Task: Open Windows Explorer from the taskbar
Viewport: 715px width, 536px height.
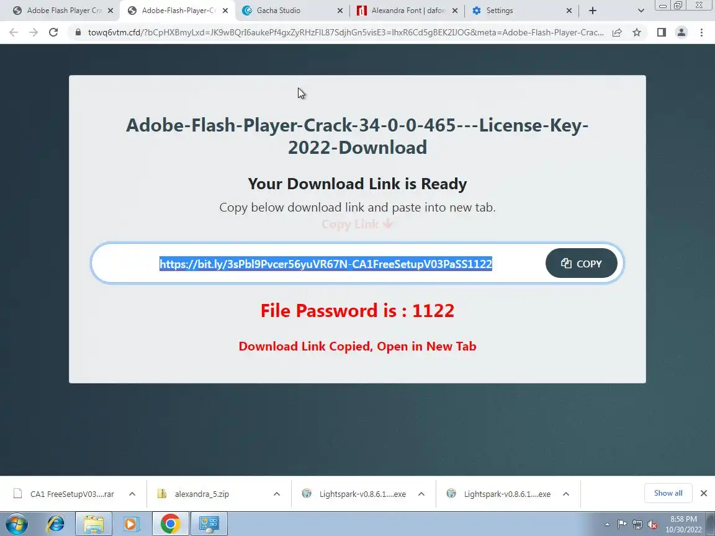Action: coord(94,524)
